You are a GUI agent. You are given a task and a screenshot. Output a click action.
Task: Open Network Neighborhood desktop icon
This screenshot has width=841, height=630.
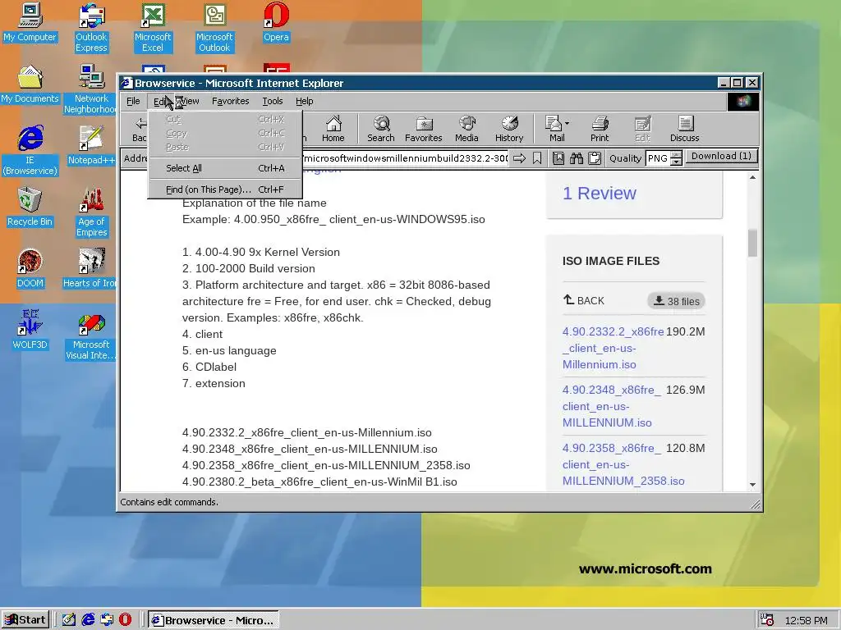91,89
